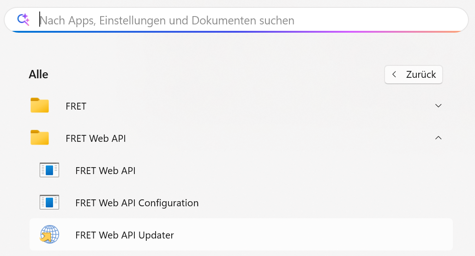The height and width of the screenshot is (256, 475).
Task: Click the left chevron inside Zurück
Action: (x=394, y=75)
